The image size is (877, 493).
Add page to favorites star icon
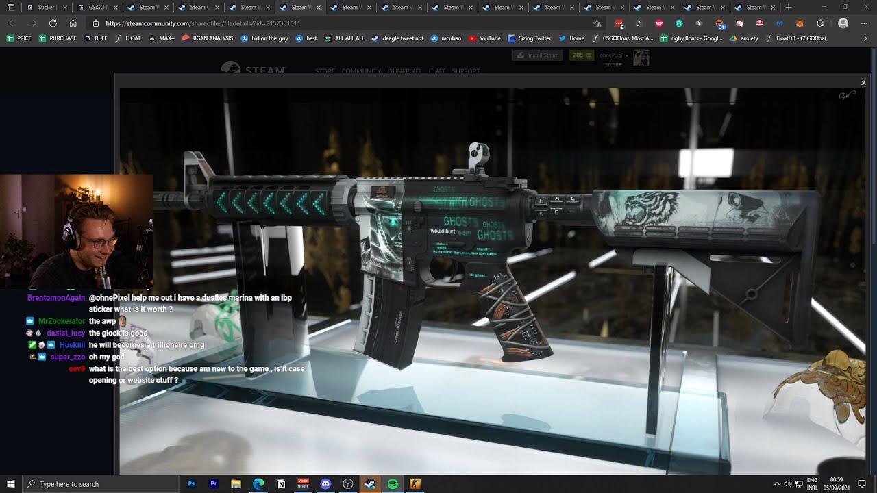pyautogui.click(x=597, y=23)
